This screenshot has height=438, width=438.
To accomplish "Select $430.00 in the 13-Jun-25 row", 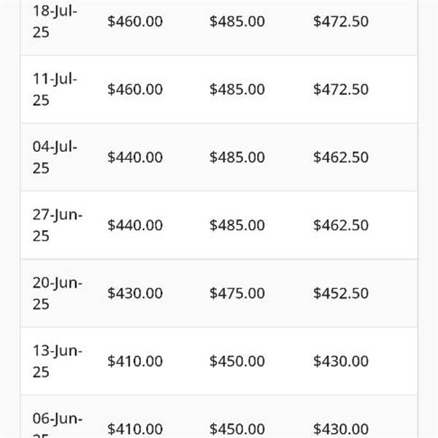I will click(341, 361).
